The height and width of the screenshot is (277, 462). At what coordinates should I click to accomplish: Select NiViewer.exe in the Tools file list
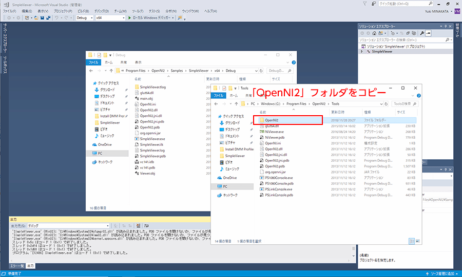tap(274, 132)
